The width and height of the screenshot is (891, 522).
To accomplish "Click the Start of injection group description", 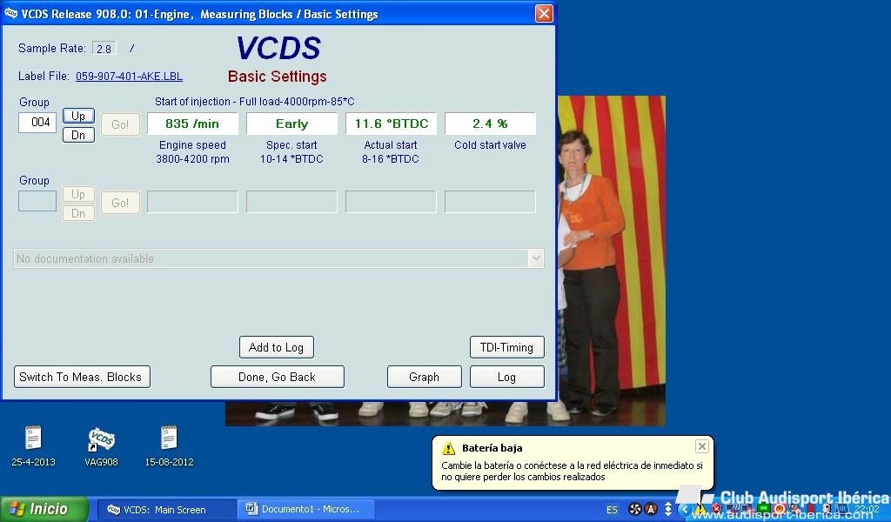I will 255,102.
